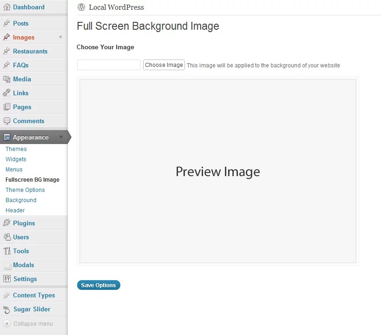Click the Links chain icon
The height and width of the screenshot is (335, 381).
pos(7,93)
